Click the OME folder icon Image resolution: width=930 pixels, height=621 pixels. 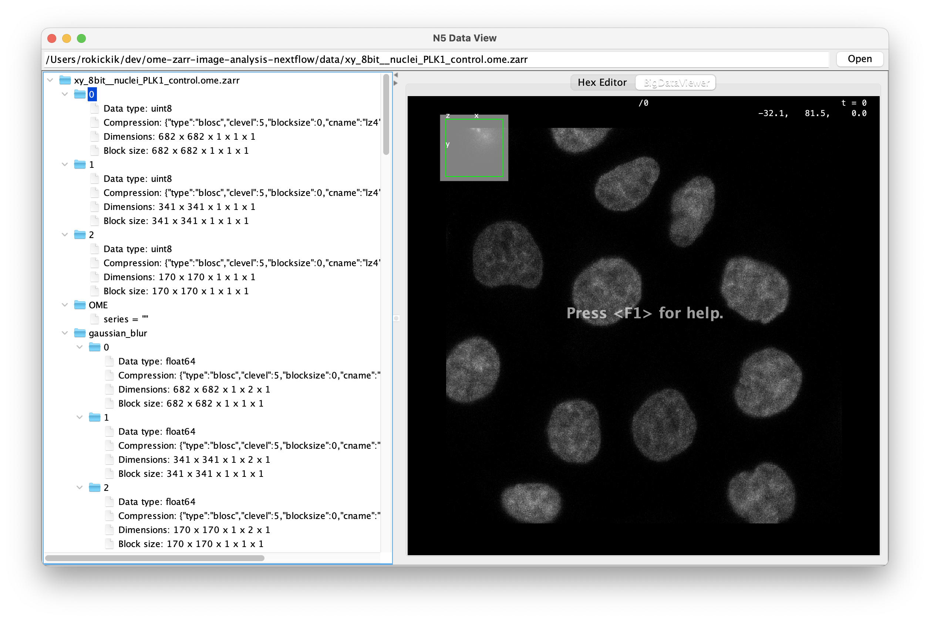pyautogui.click(x=80, y=305)
